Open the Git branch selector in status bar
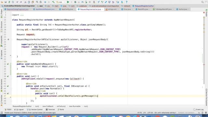This screenshot has height=117, width=208. 165,113
